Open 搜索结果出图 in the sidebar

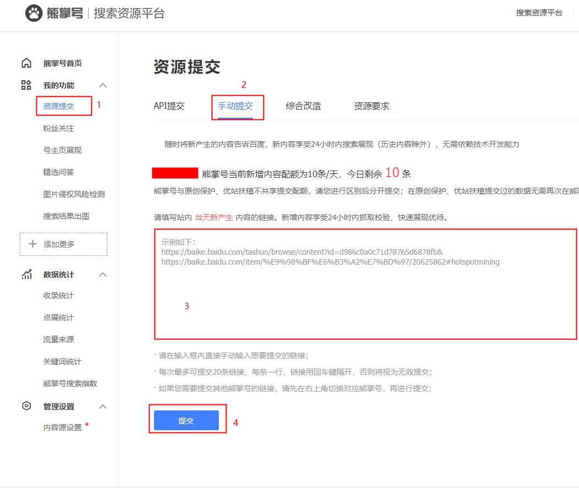click(66, 216)
